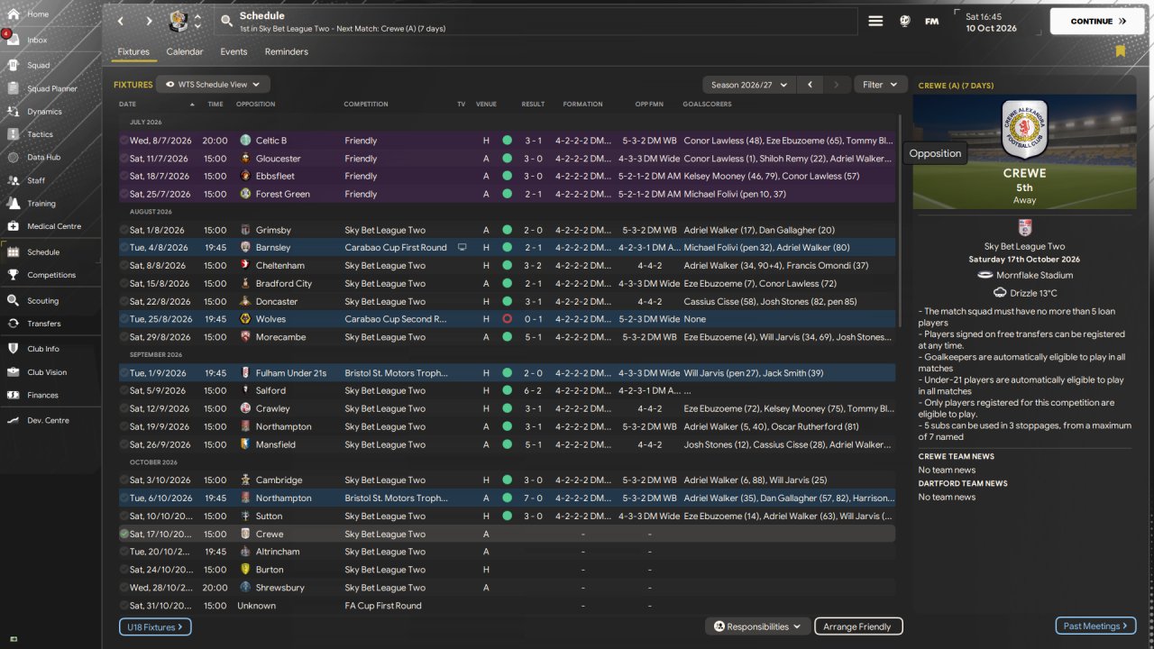Screen dimensions: 1154x649
Task: Open the Club Vision screen
Action: [x=47, y=372]
